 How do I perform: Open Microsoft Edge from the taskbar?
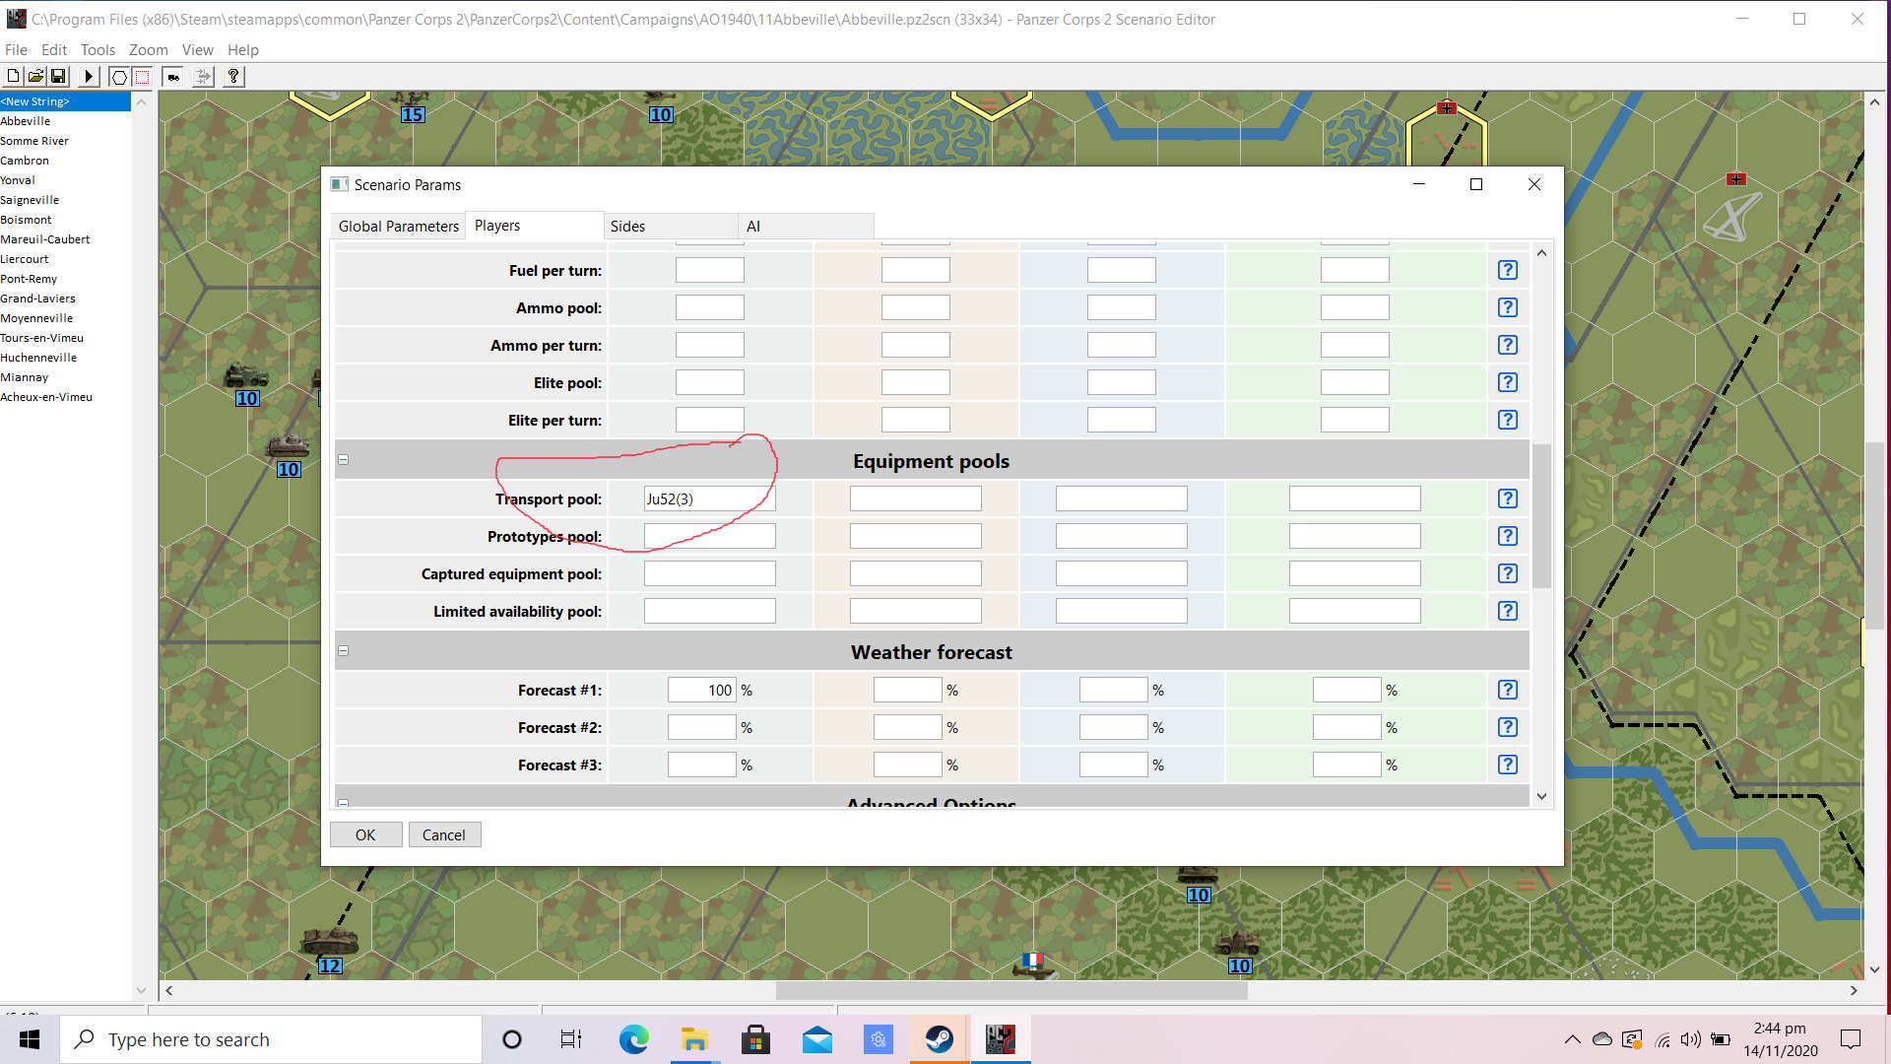633,1039
